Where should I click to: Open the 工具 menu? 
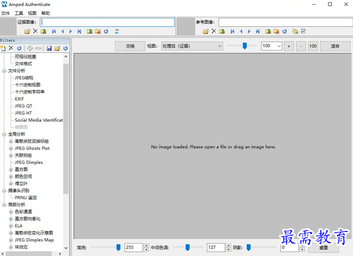(x=18, y=13)
